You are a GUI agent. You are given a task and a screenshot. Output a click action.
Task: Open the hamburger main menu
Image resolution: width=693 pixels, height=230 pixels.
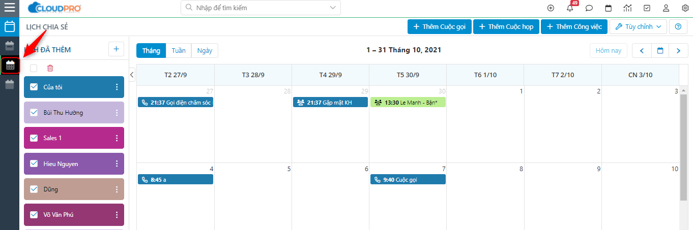[10, 8]
